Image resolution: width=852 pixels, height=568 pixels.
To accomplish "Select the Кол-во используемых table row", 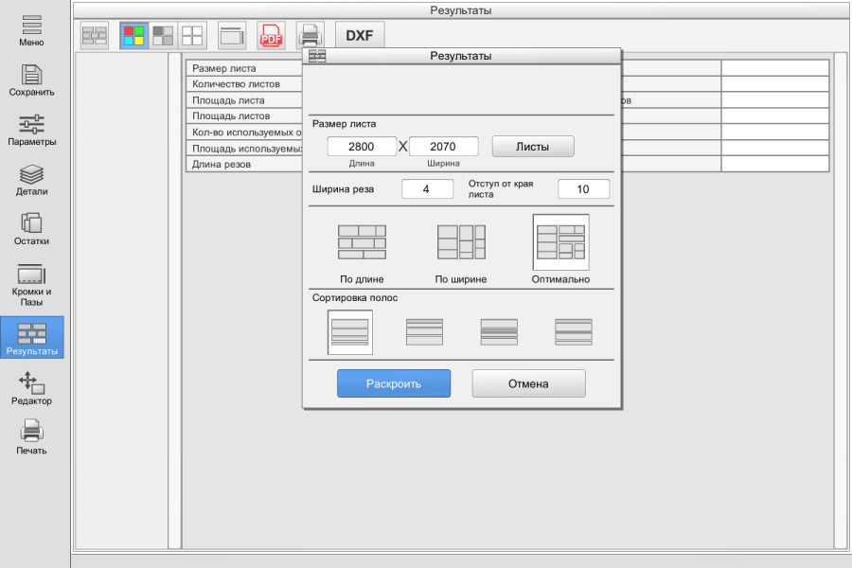I will click(x=244, y=133).
